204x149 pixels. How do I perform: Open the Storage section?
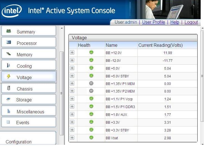click(29, 99)
